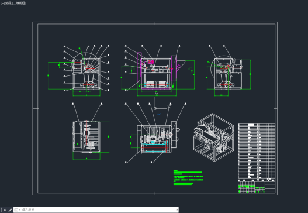Grab the command line drag grip
The height and width of the screenshot is (213, 308).
click(2, 210)
